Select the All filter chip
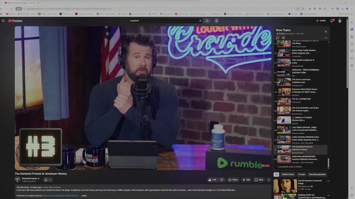Screen dimensions: 355x199 click(x=276, y=174)
